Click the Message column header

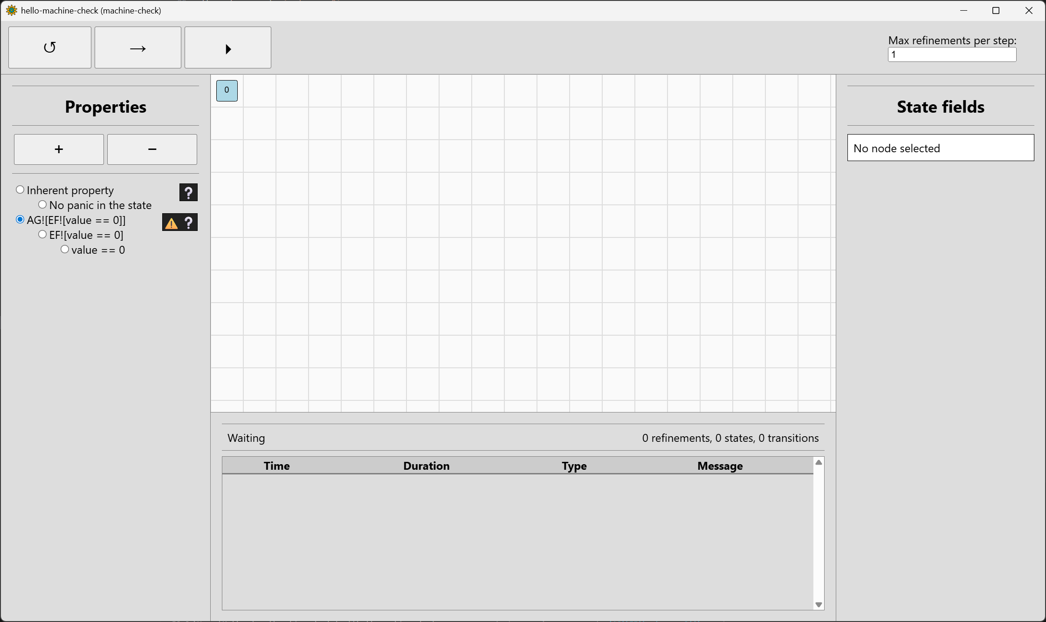(720, 466)
